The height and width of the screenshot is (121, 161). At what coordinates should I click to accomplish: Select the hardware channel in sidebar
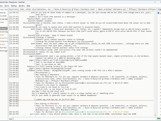(4, 28)
